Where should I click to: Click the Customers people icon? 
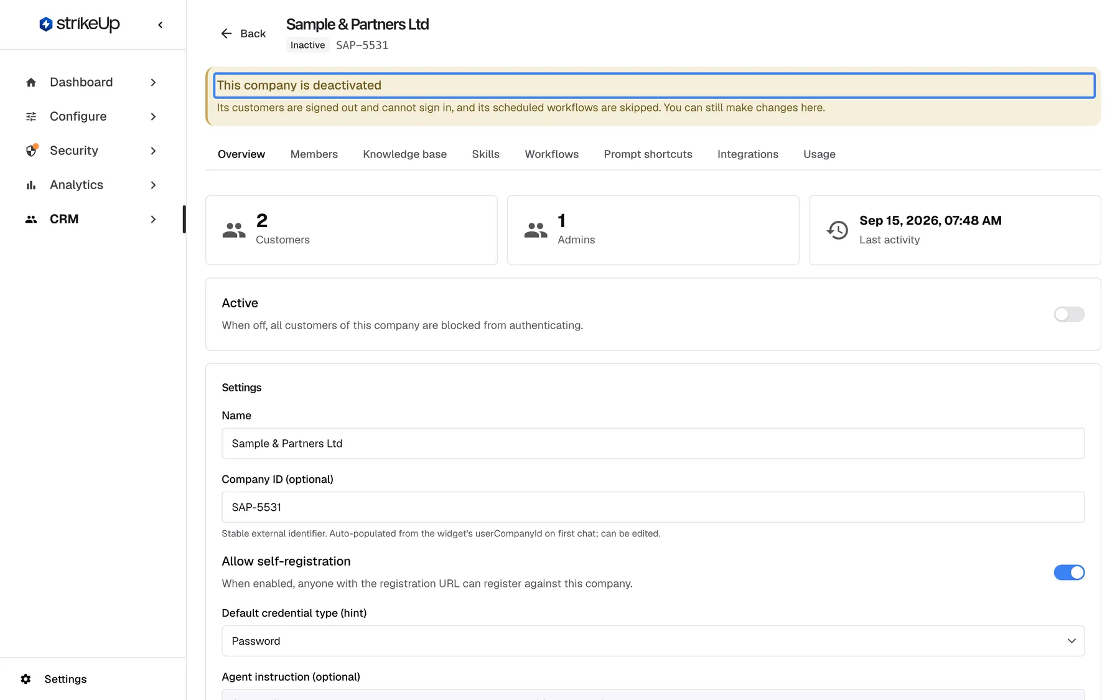coord(234,230)
